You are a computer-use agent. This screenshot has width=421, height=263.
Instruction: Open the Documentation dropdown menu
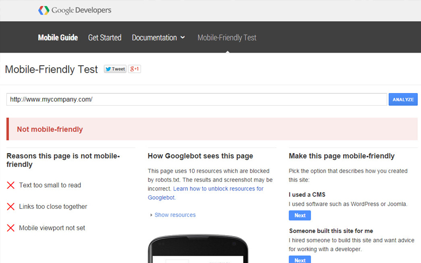(158, 37)
